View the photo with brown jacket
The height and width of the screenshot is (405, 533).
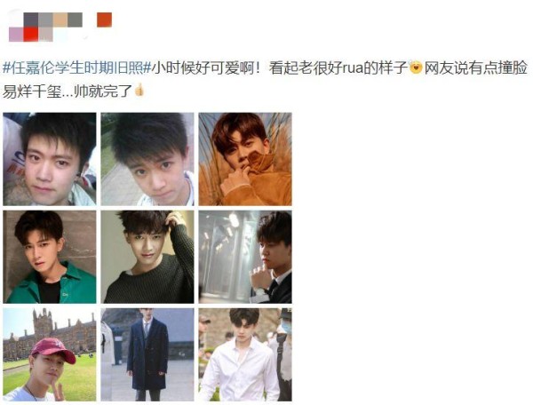coord(245,159)
